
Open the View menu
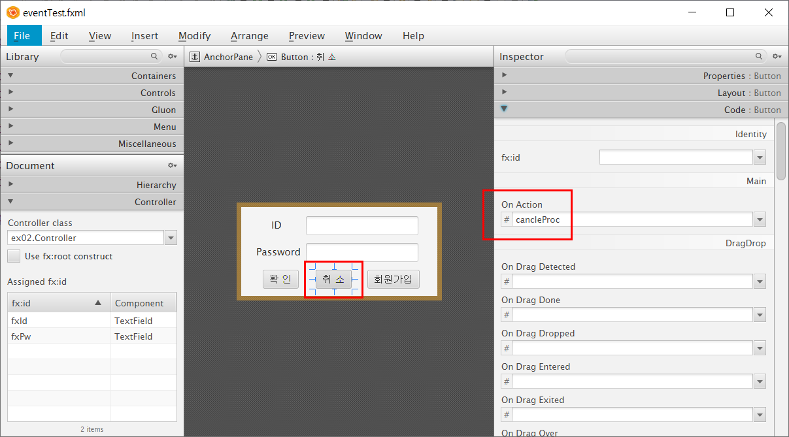[100, 35]
